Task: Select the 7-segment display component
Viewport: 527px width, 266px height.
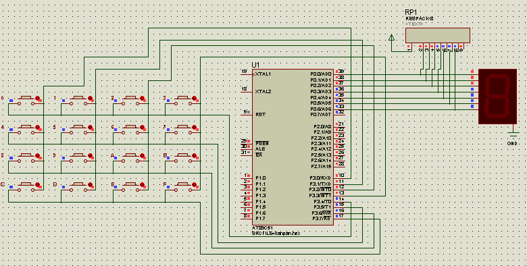Action: coord(497,97)
